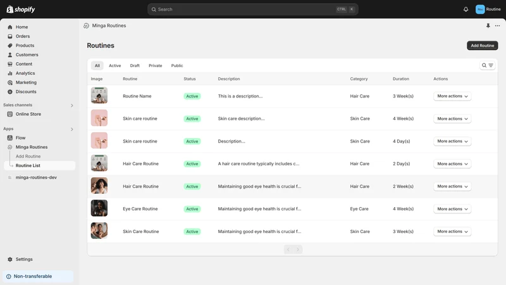
Task: Click the Online Store icon
Action: click(10, 114)
